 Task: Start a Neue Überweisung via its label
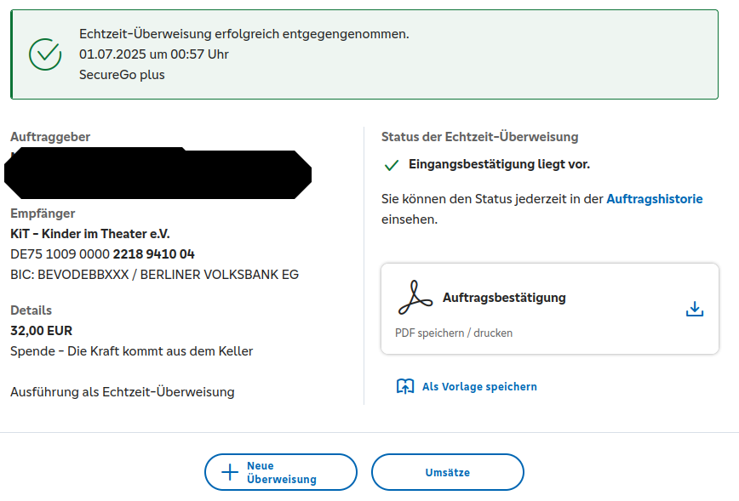281,473
